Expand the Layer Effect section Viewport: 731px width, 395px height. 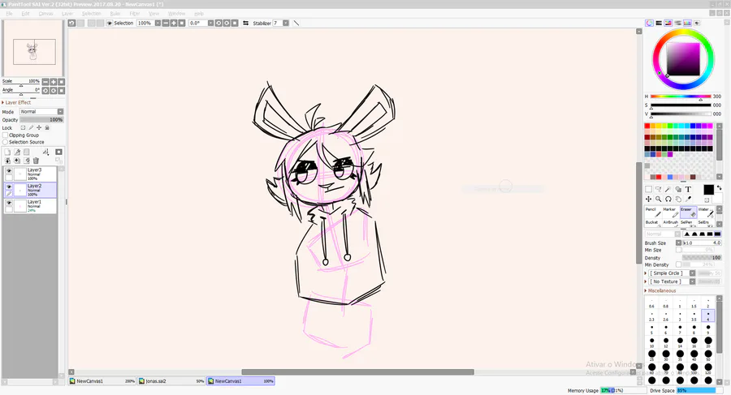(16, 102)
